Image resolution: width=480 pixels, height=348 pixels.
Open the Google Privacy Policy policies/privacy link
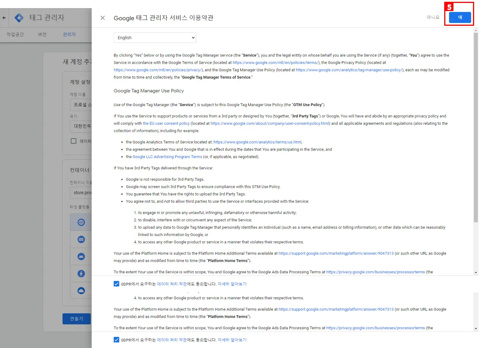[x=158, y=70]
